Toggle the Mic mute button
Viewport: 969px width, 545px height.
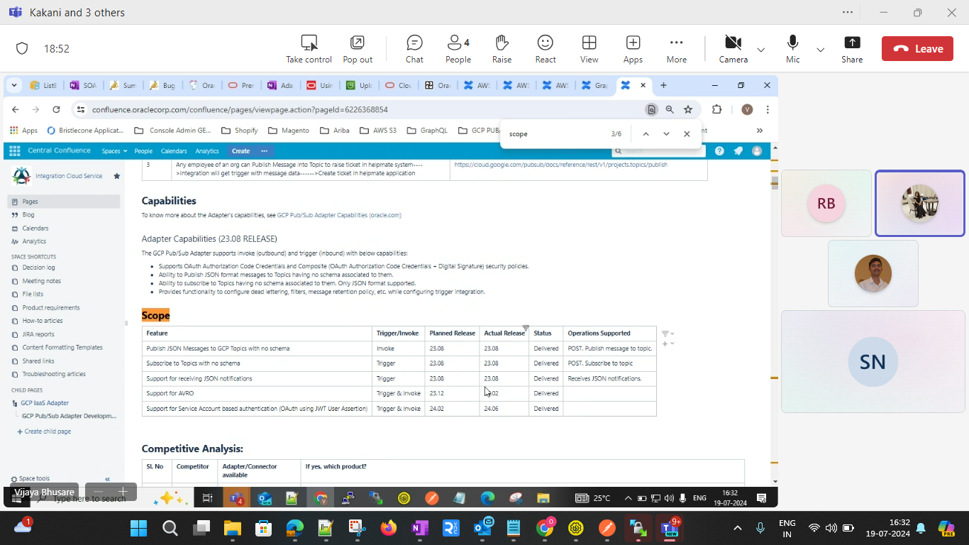tap(793, 49)
